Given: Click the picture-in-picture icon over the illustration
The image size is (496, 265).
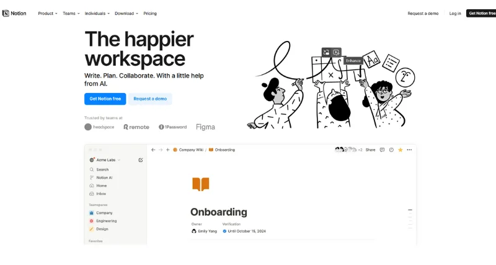Looking at the screenshot, I should coord(326,53).
